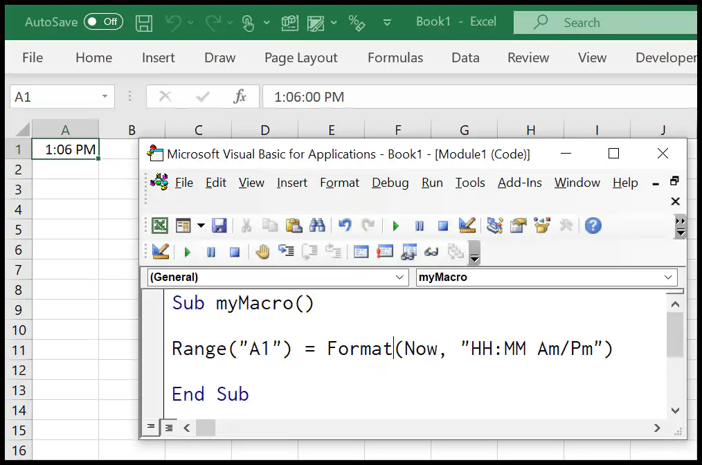Open the VBA editor Run menu
The height and width of the screenshot is (465, 702).
432,183
